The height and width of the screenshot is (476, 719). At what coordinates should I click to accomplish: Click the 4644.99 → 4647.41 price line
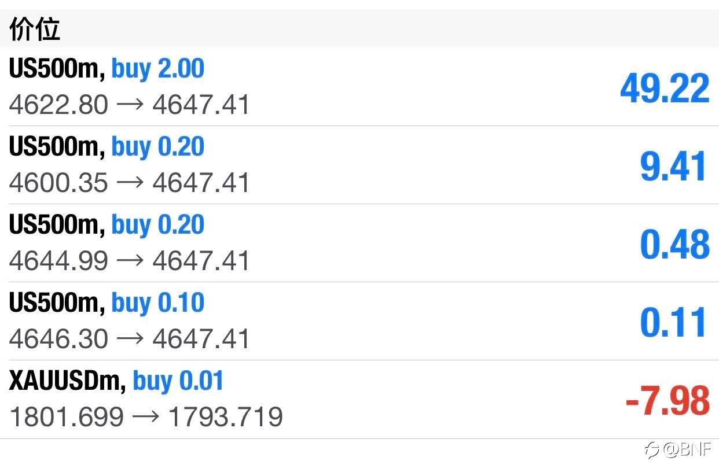coord(129,261)
